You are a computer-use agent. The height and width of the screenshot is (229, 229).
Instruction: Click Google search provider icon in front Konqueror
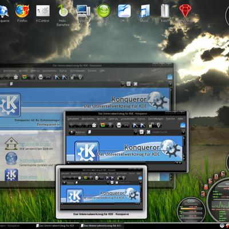(148, 132)
